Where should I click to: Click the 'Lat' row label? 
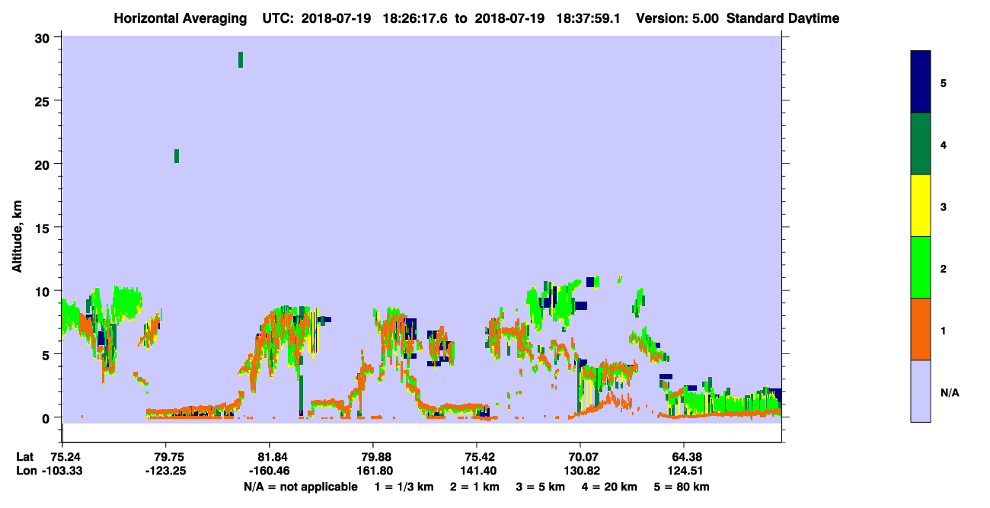pyautogui.click(x=25, y=457)
